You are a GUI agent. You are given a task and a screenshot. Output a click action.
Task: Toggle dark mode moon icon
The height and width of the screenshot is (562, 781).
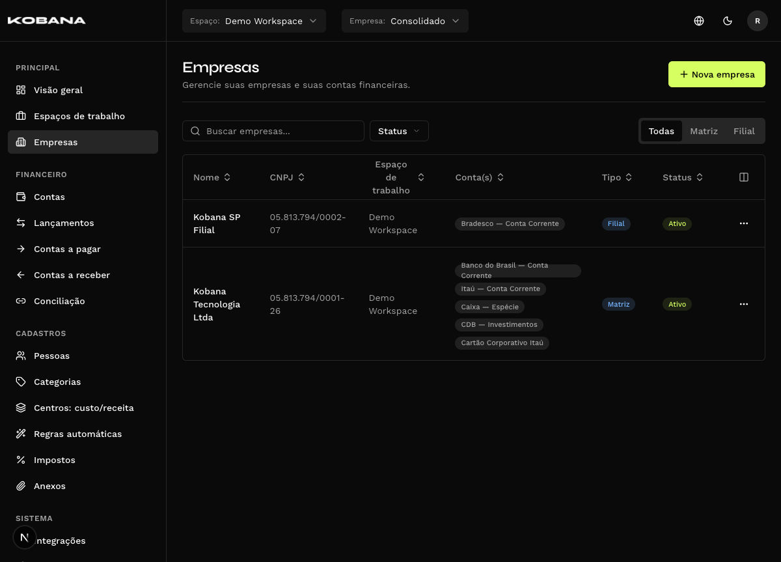pos(728,21)
